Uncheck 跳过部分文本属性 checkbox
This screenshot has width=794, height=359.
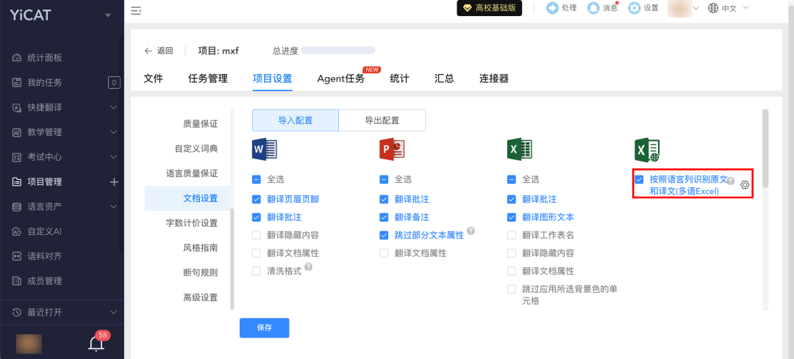click(x=384, y=235)
